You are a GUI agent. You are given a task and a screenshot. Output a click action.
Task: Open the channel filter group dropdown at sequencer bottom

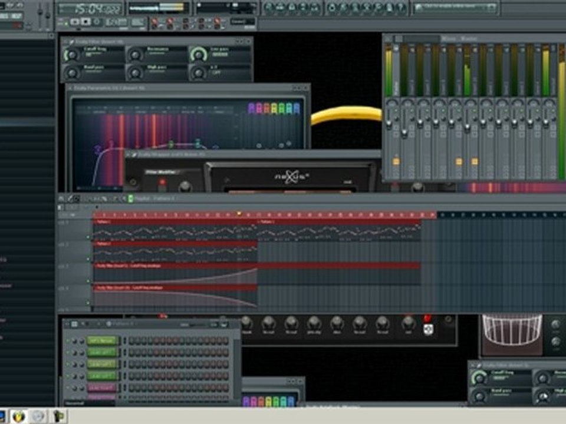[89, 403]
